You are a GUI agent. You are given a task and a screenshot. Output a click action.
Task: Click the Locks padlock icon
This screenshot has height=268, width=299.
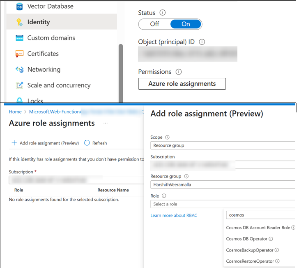click(19, 100)
